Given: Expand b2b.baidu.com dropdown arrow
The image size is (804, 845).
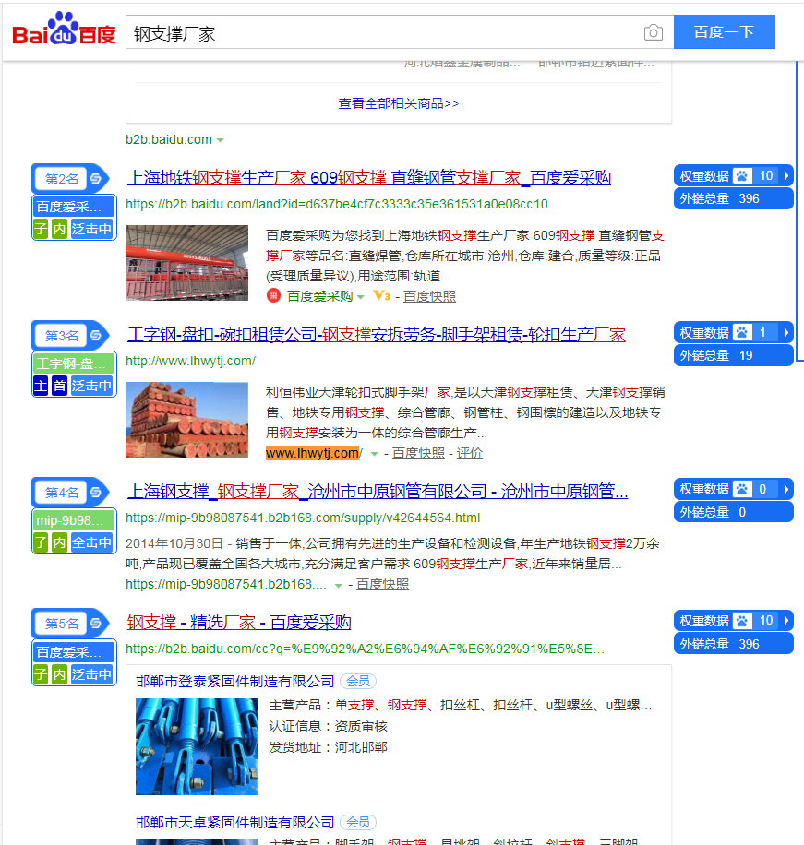Looking at the screenshot, I should (220, 140).
